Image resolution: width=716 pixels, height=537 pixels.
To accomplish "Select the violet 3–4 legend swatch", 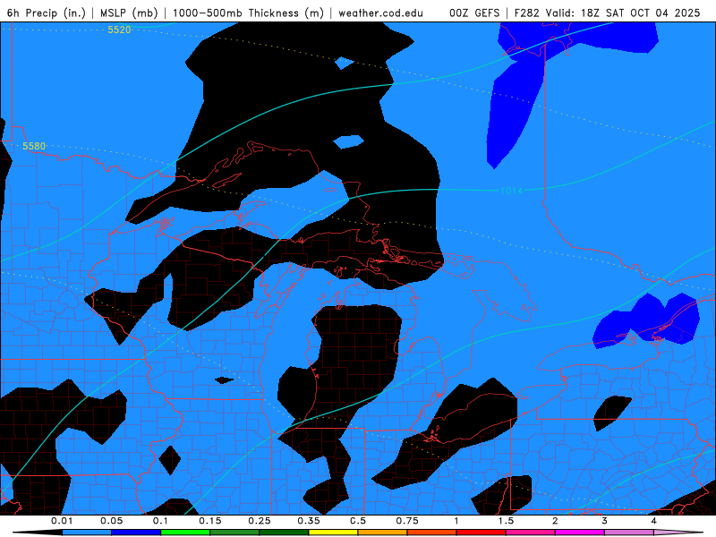I will click(x=629, y=533).
